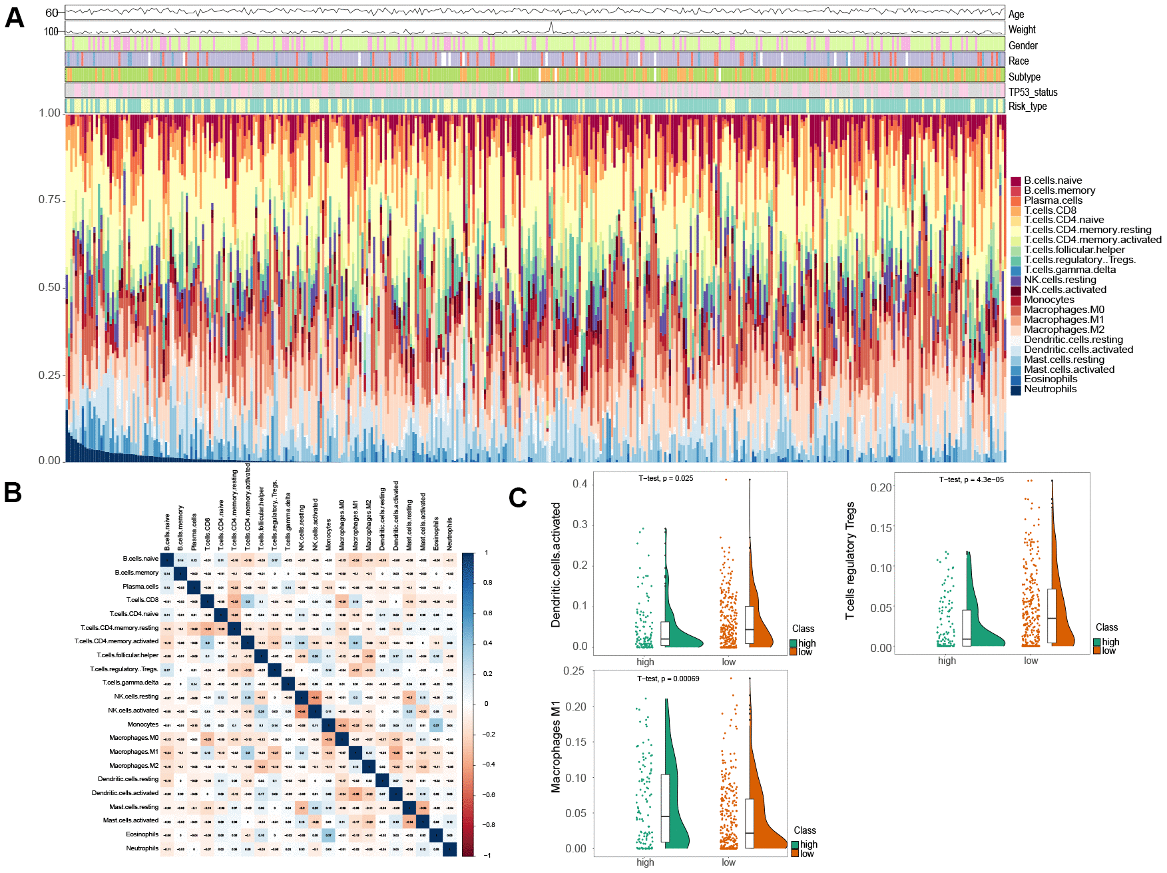The height and width of the screenshot is (873, 1167).
Task: Click the 0.50 y-axis tick in panel A
Action: coord(49,288)
